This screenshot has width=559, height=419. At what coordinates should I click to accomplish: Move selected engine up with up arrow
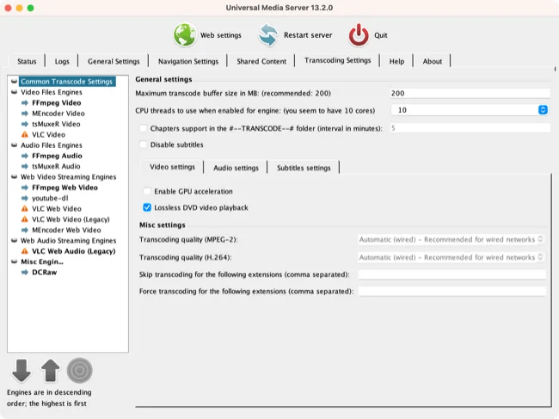(x=50, y=371)
